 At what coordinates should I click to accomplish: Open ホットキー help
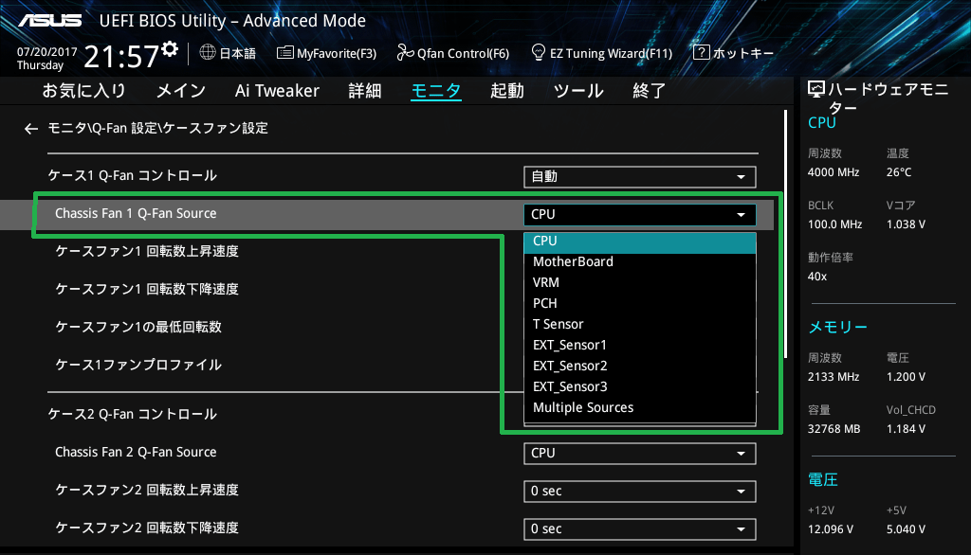click(733, 53)
